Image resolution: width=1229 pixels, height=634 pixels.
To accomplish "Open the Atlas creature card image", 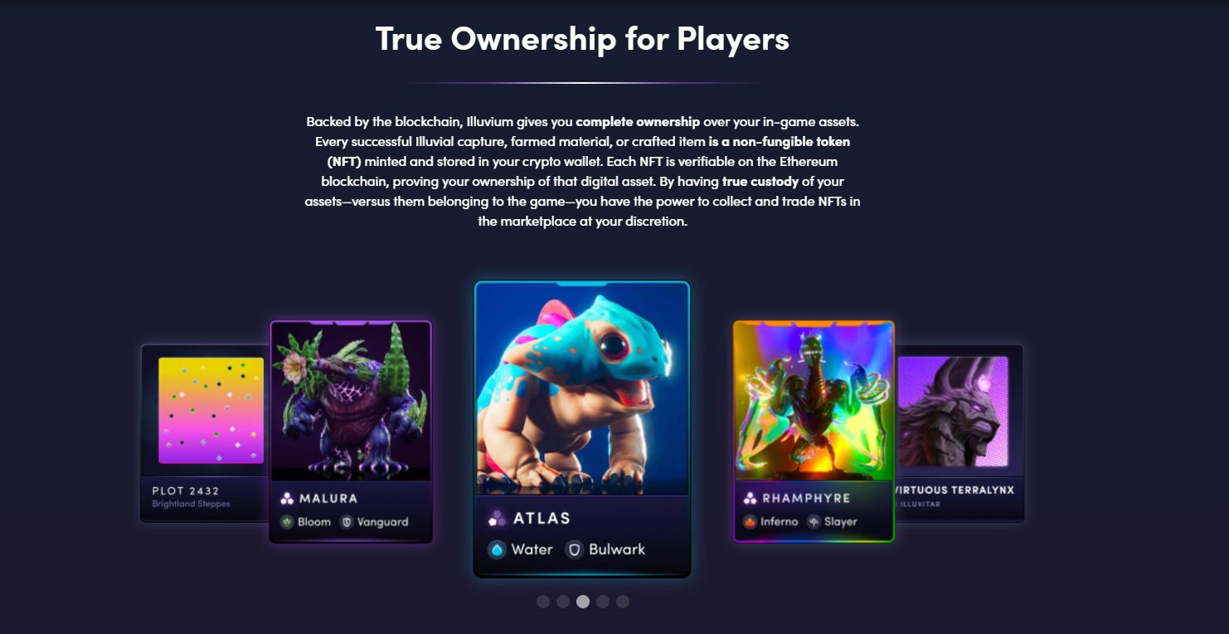I will click(582, 390).
